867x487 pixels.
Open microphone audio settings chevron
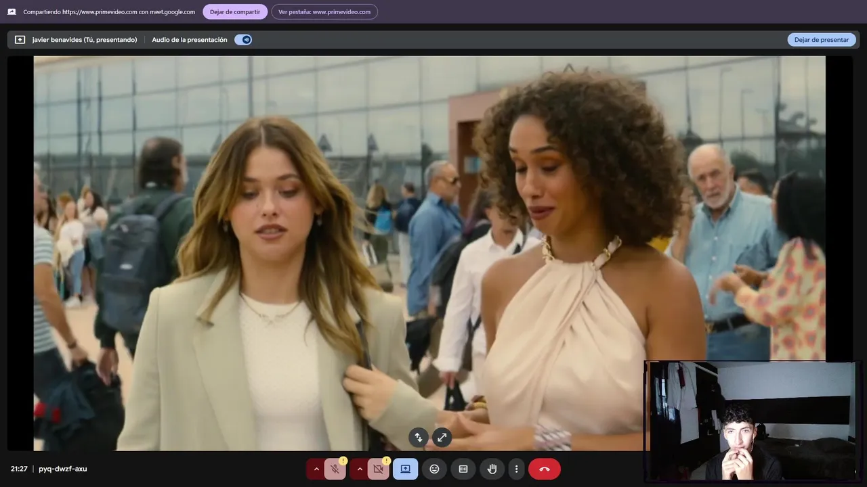pyautogui.click(x=316, y=469)
